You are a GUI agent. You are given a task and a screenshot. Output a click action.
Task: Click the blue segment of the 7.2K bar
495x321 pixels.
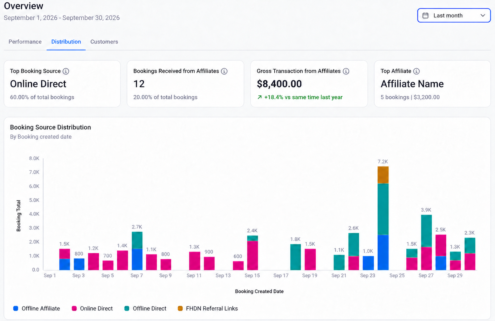pyautogui.click(x=383, y=252)
